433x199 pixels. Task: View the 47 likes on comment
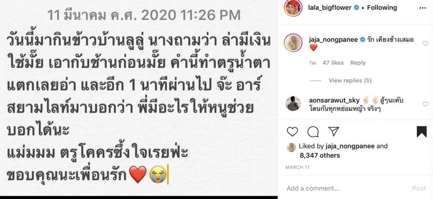(x=333, y=63)
